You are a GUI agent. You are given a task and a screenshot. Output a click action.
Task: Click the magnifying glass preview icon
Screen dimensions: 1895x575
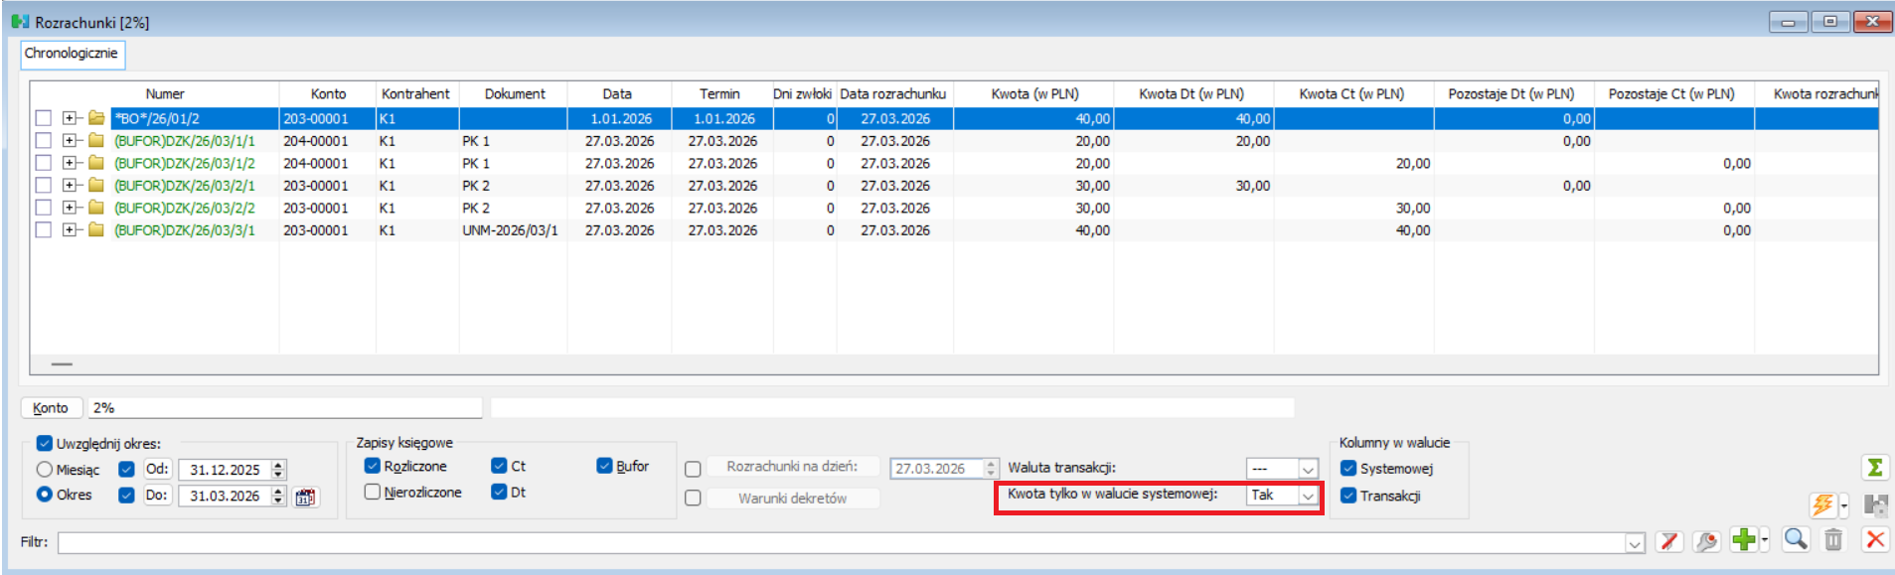tap(1795, 539)
